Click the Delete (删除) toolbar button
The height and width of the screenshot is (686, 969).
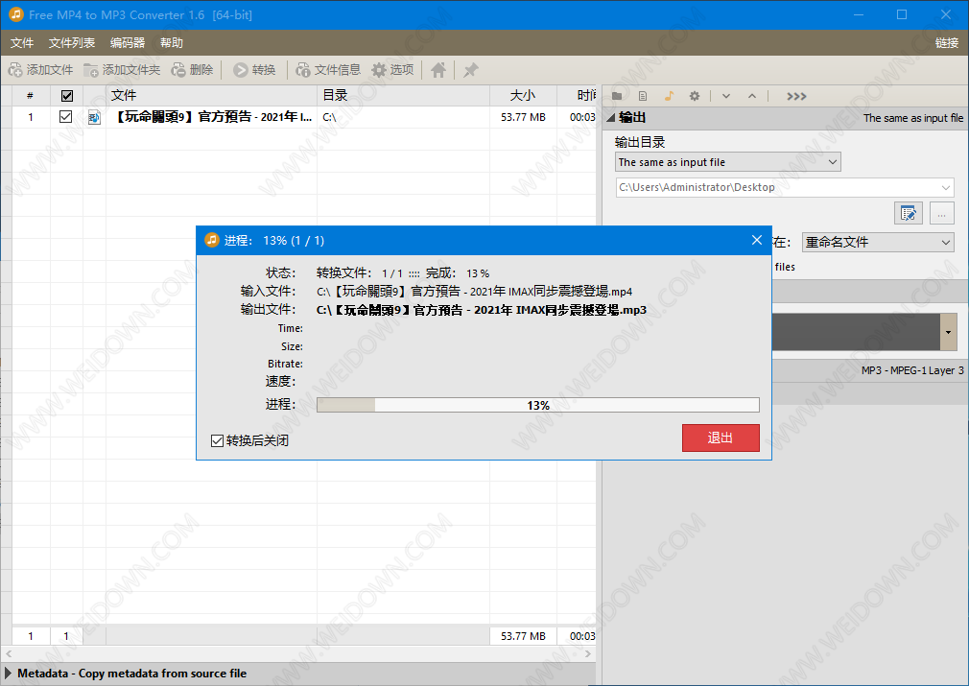[x=192, y=70]
